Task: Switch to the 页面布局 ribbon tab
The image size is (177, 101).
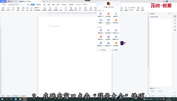Action: coord(38,5)
